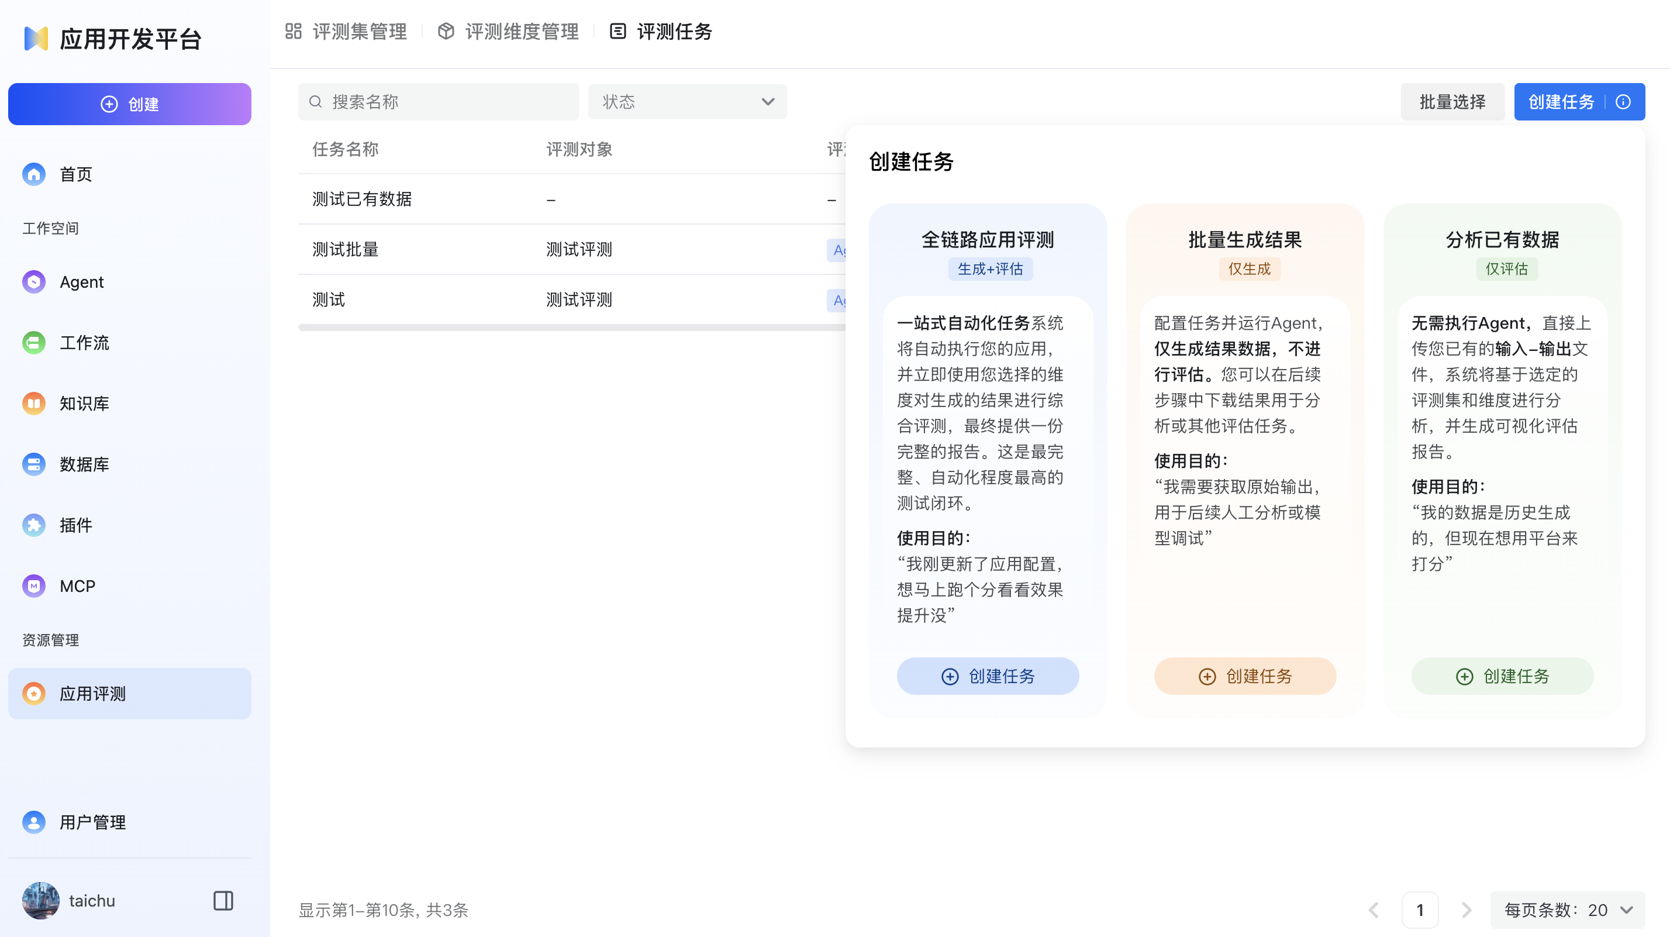Go to 首页 homepage

pyautogui.click(x=75, y=174)
